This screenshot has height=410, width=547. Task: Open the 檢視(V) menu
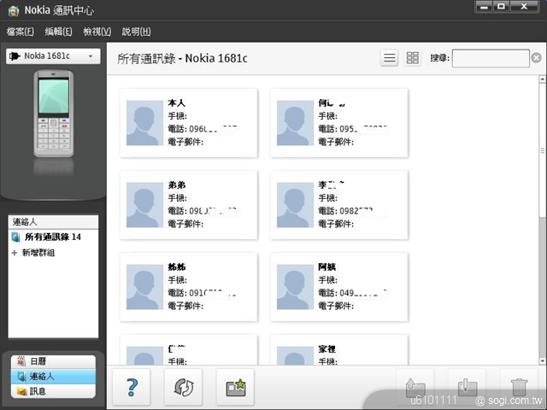point(97,32)
